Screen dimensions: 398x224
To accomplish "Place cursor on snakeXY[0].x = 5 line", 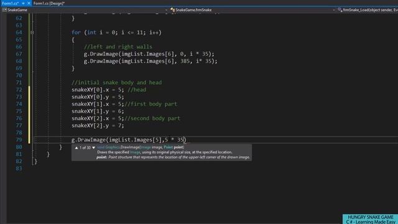I will (98, 90).
